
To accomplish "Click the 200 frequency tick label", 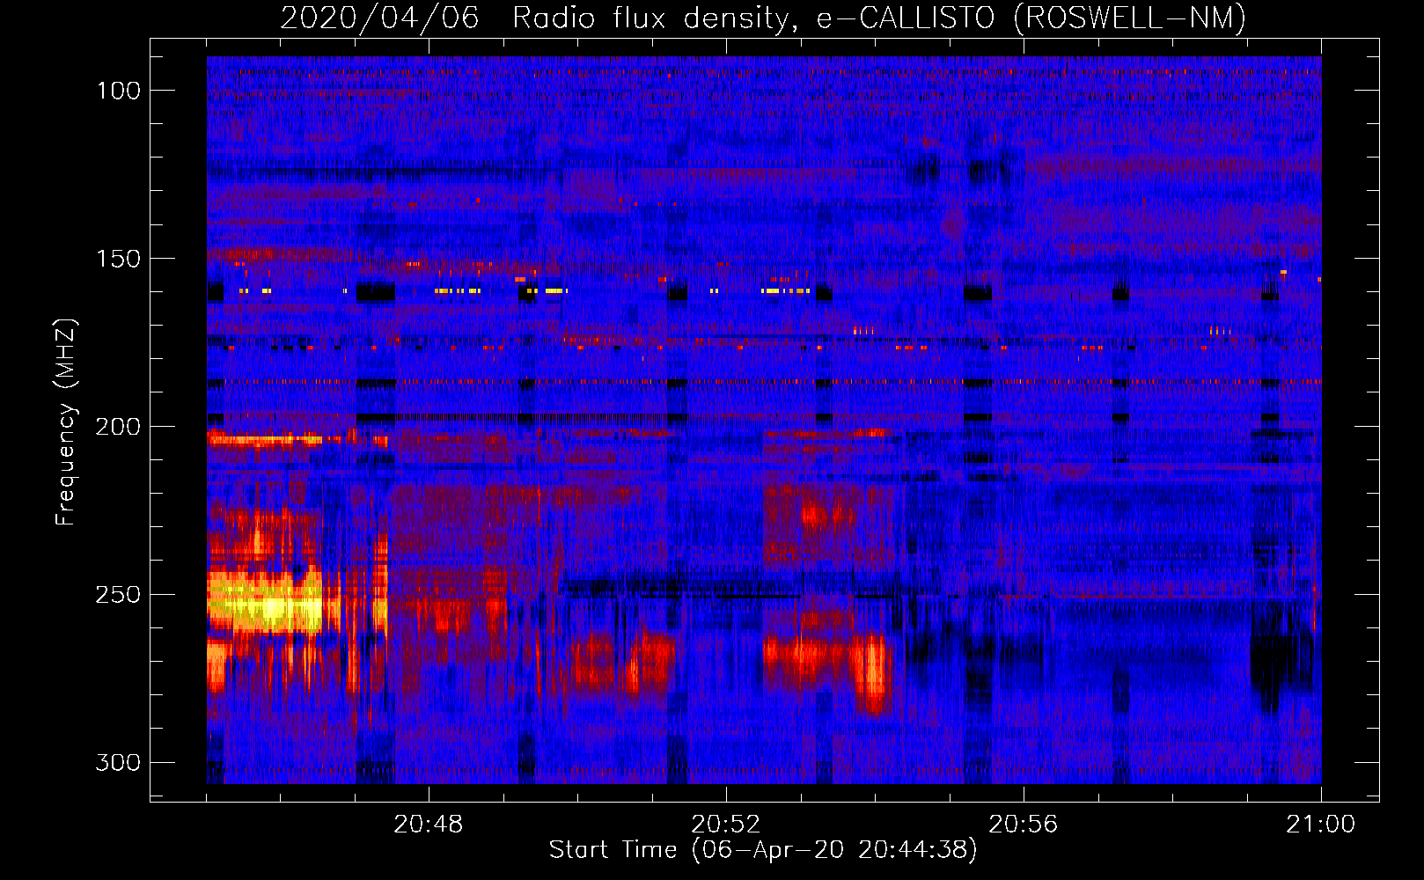I will click(x=119, y=427).
